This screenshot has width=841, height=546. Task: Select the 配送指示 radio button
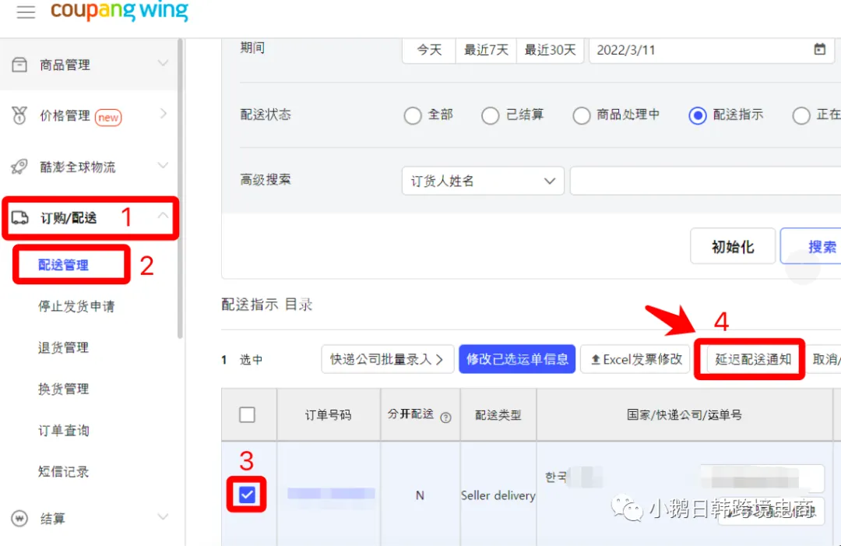click(697, 115)
